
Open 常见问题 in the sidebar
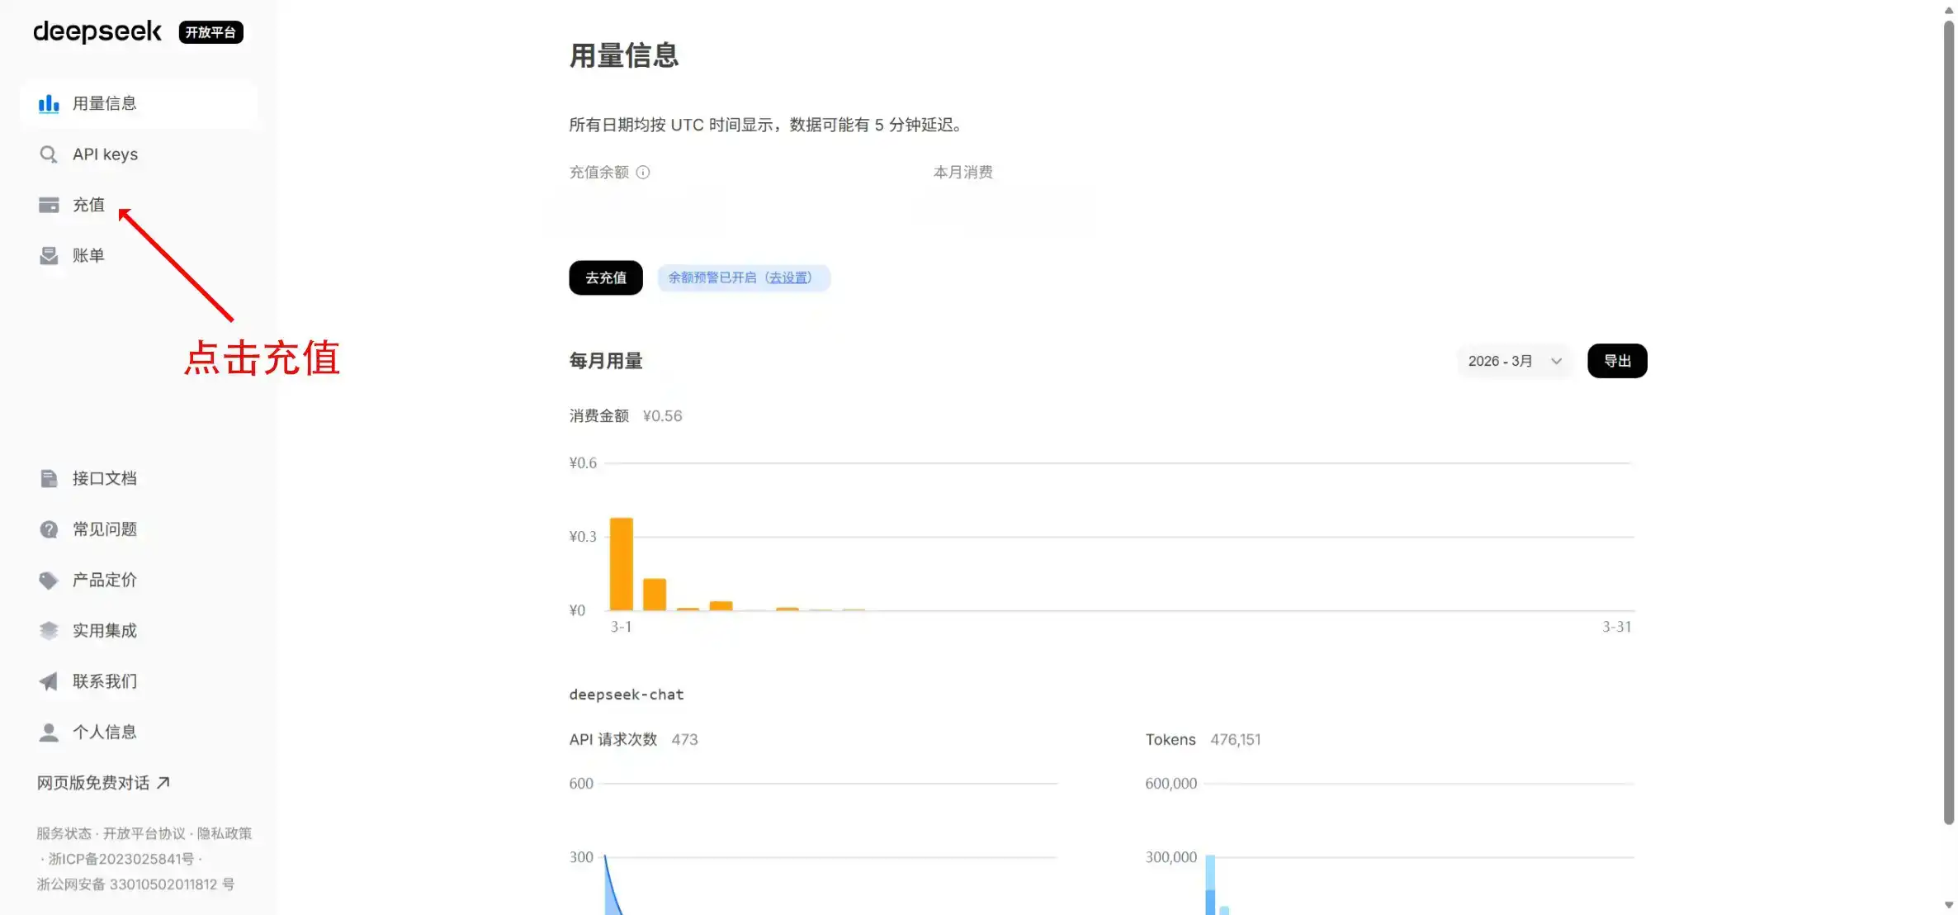tap(139, 529)
